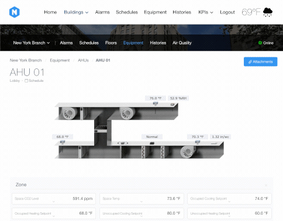Click the rain cloud weather icon

point(268,12)
